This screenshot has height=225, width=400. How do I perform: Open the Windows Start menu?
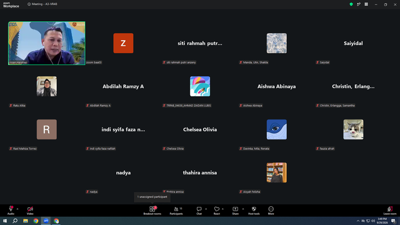[x=5, y=221]
